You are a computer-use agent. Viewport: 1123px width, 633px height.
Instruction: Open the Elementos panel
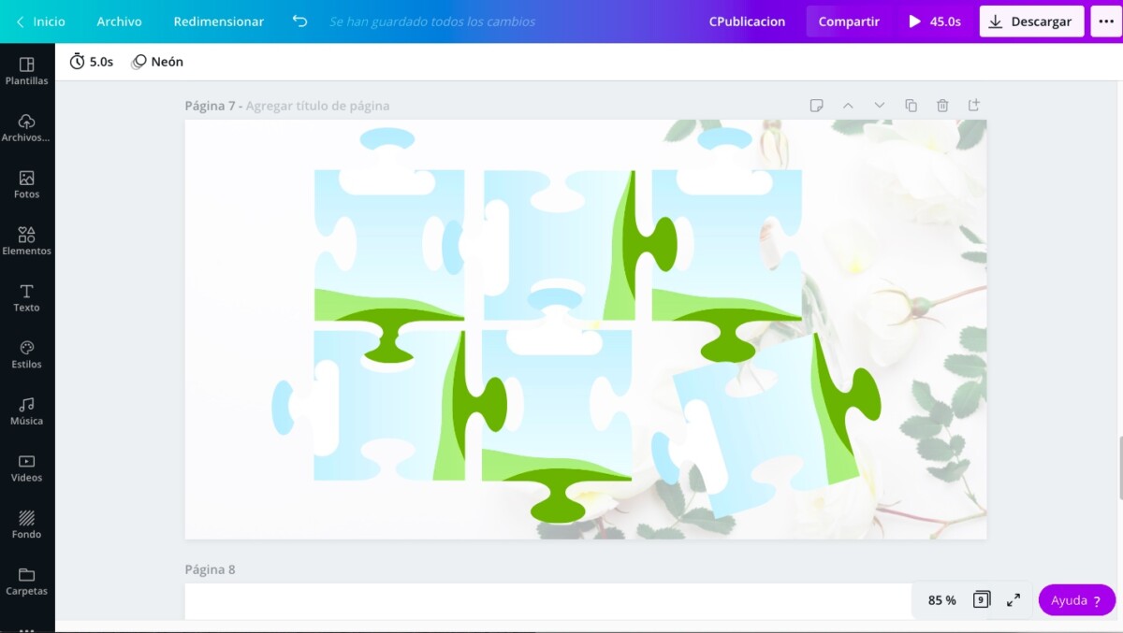[x=26, y=240]
